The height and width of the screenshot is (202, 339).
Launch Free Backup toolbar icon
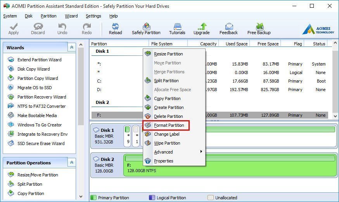pyautogui.click(x=259, y=26)
